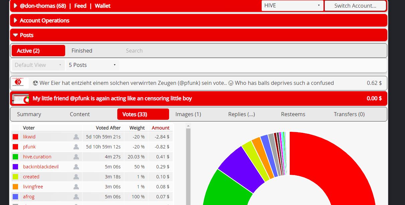This screenshot has width=405, height=205.
Task: Click the 20.03 % weight for hive.curation
Action: pyautogui.click(x=136, y=157)
